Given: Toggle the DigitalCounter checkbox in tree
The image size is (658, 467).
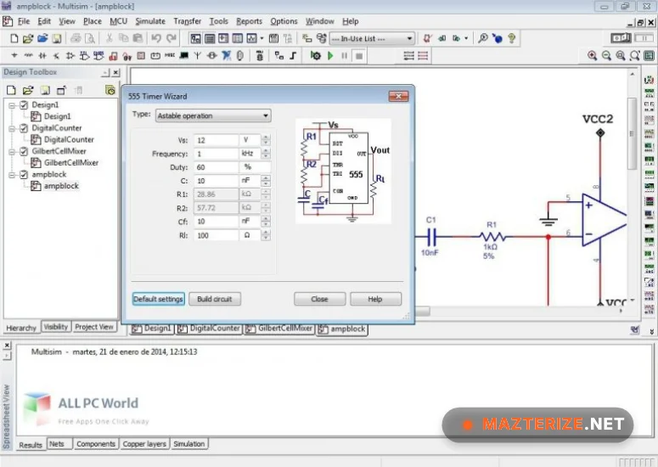Looking at the screenshot, I should click(24, 128).
